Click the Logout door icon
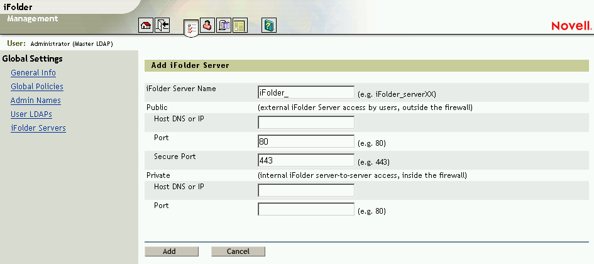The image size is (594, 264). (x=162, y=26)
